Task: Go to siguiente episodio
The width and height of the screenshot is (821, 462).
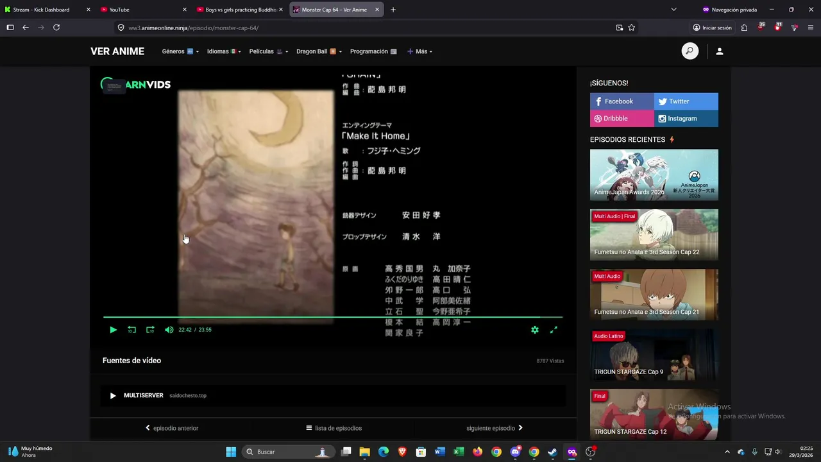Action: tap(495, 428)
